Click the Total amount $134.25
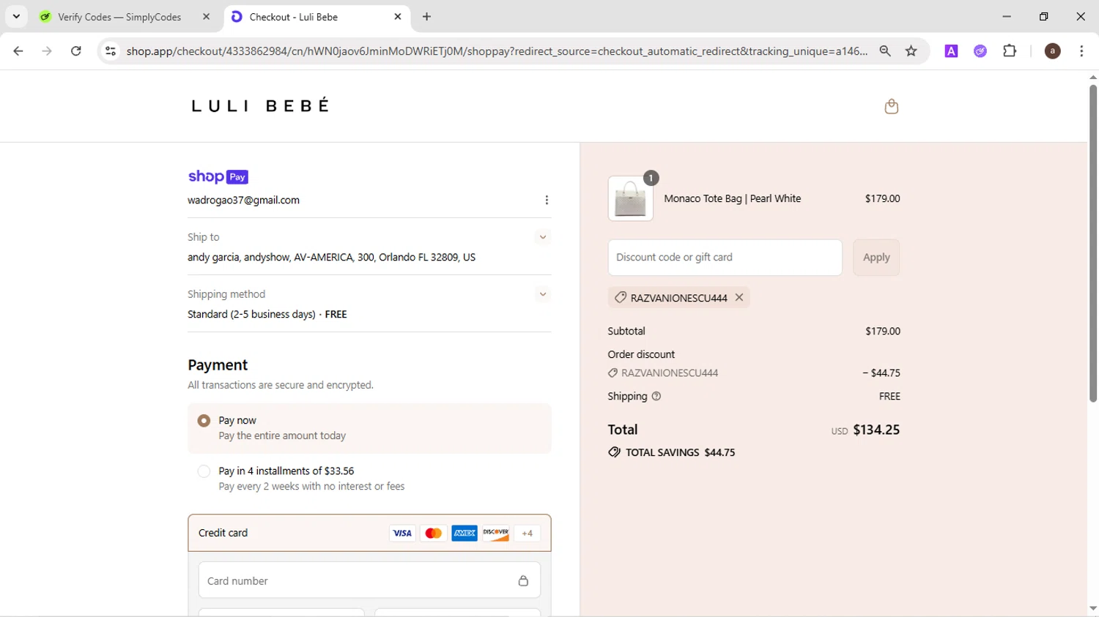 point(876,430)
